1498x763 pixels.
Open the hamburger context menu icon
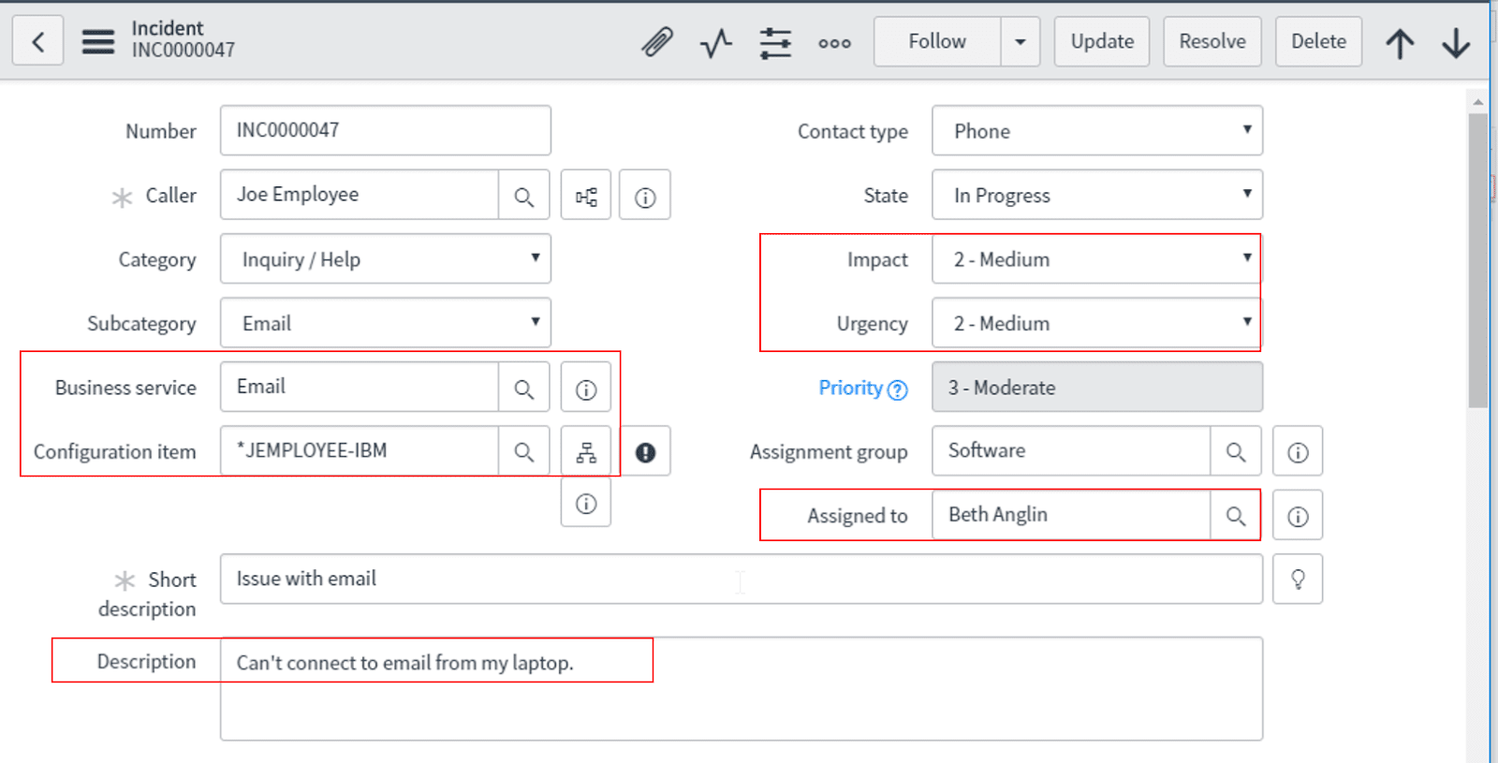(x=97, y=42)
